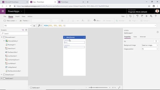160x90 pixels.
Task: Expand the DetailScreen1 tree node
Action: [1, 75]
